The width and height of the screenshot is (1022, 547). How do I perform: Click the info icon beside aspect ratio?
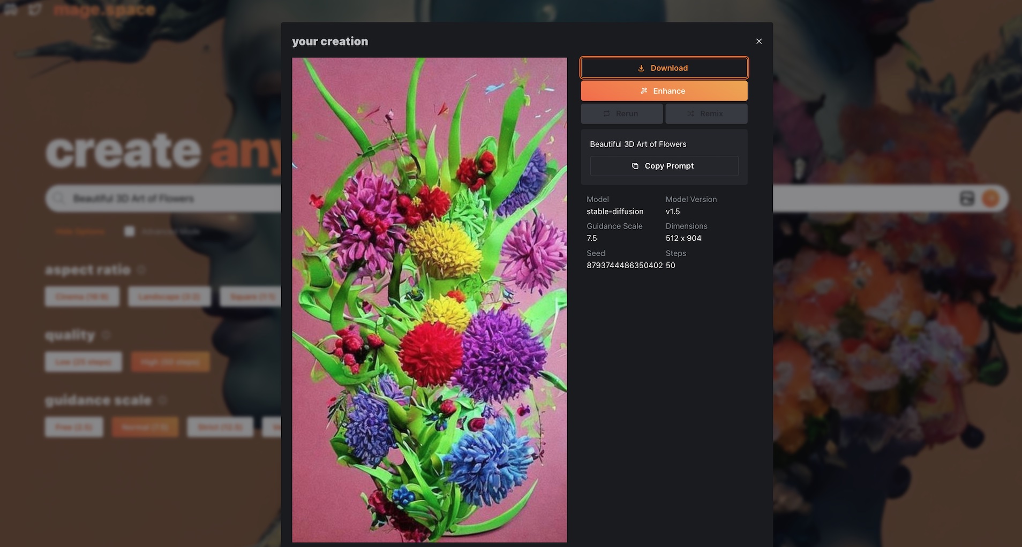(x=141, y=270)
